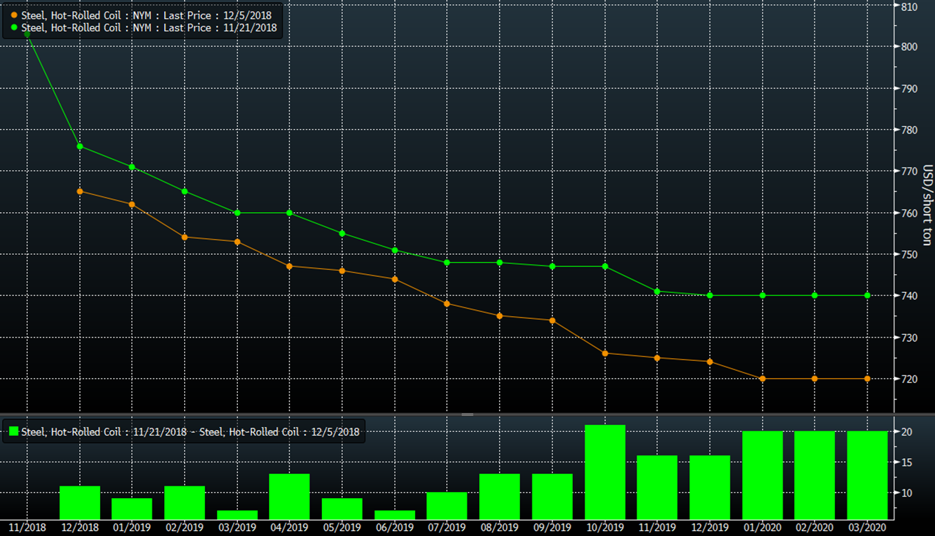Click the USD/short ton axis title
This screenshot has height=536, width=935.
click(927, 205)
